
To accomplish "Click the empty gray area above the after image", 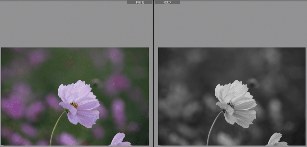I will (230, 26).
